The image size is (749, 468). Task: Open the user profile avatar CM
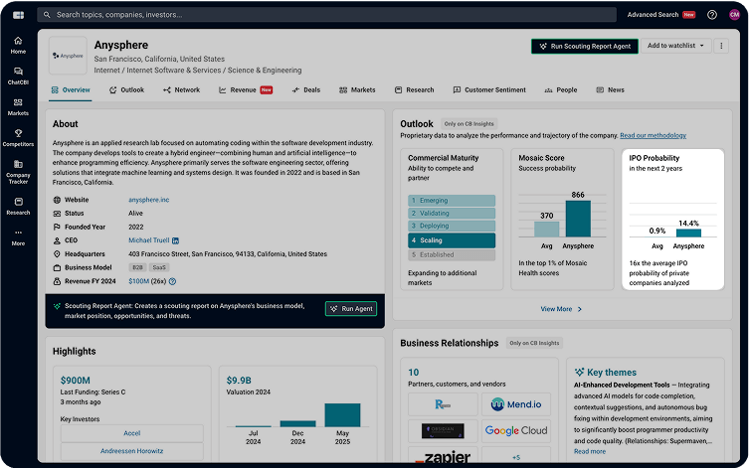[734, 15]
